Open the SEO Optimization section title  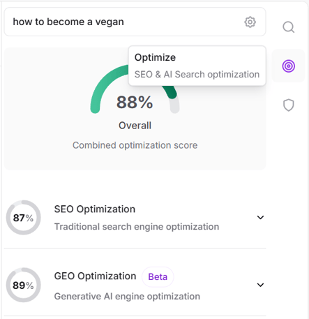(95, 209)
